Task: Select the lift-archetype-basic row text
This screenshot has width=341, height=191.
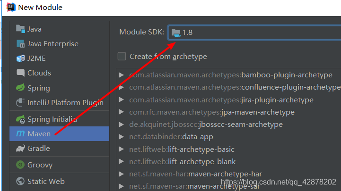Action: pyautogui.click(x=182, y=149)
